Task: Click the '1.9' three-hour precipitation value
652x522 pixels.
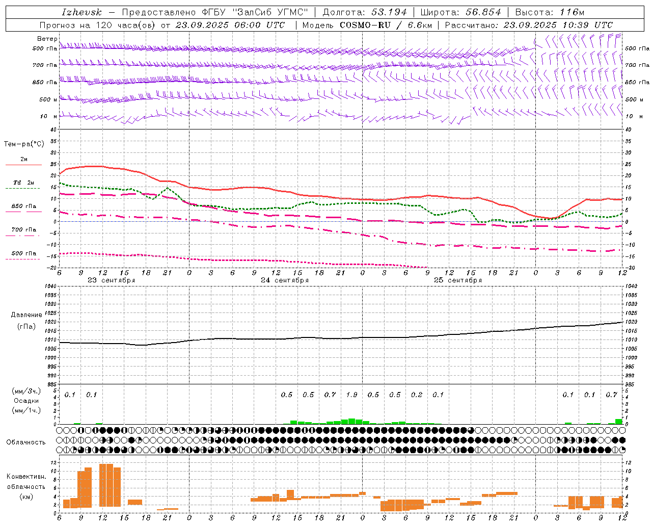Action: pyautogui.click(x=351, y=395)
